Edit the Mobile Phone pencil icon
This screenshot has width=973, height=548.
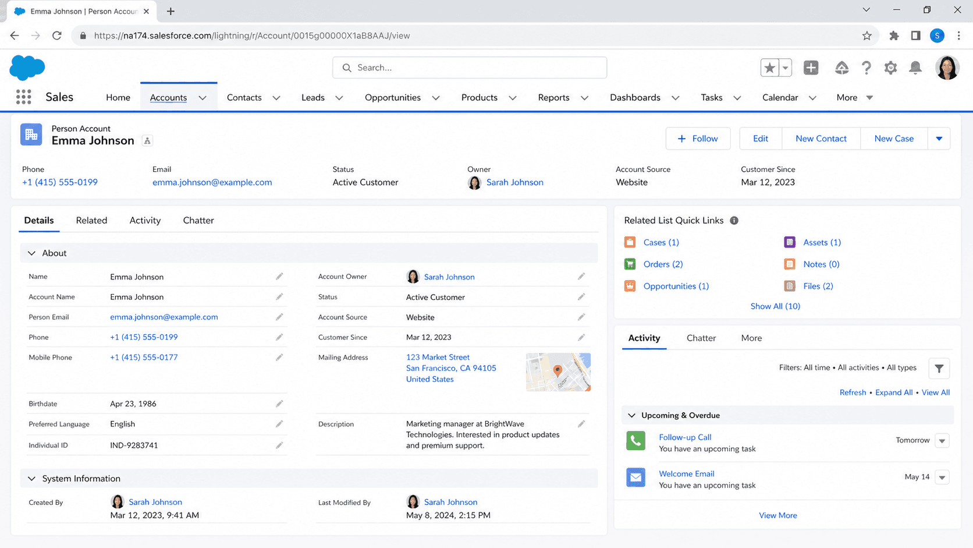tap(279, 358)
